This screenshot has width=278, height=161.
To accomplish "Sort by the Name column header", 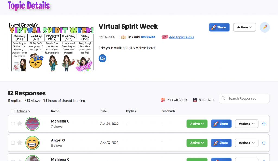I will pyautogui.click(x=55, y=111).
